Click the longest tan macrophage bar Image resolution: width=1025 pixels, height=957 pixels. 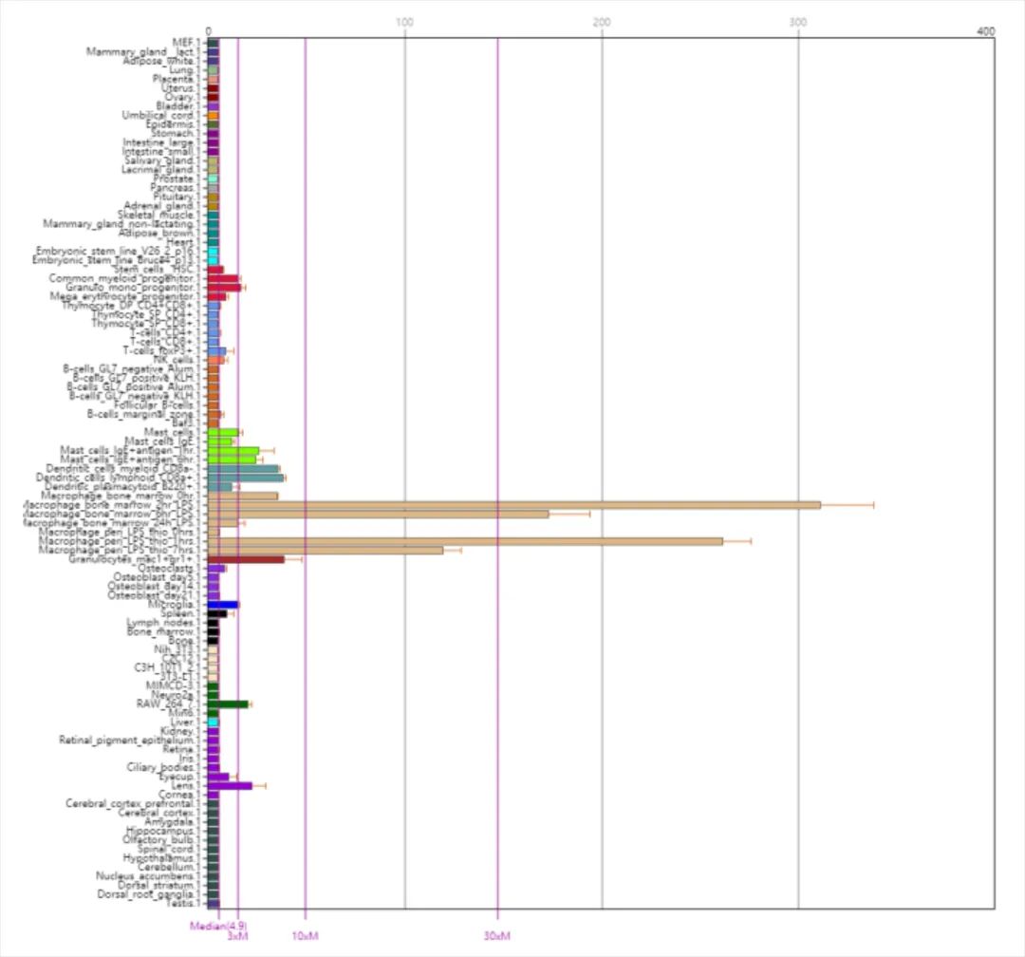point(512,505)
